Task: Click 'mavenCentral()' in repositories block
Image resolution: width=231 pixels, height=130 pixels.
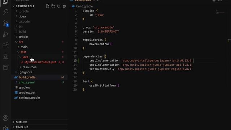Action: click(x=101, y=44)
